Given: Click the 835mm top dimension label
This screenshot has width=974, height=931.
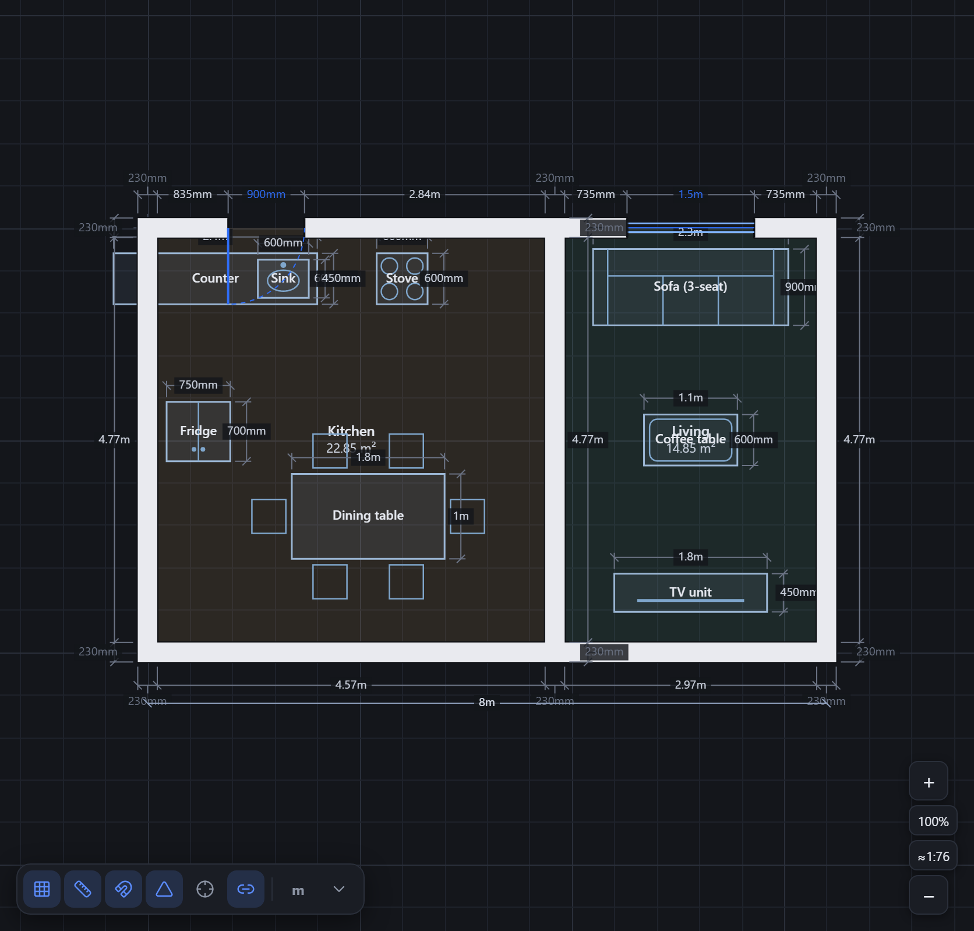Looking at the screenshot, I should pos(192,195).
